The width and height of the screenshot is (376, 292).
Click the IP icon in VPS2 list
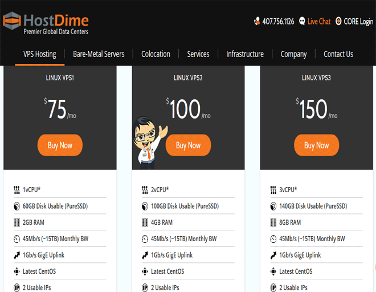[145, 287]
